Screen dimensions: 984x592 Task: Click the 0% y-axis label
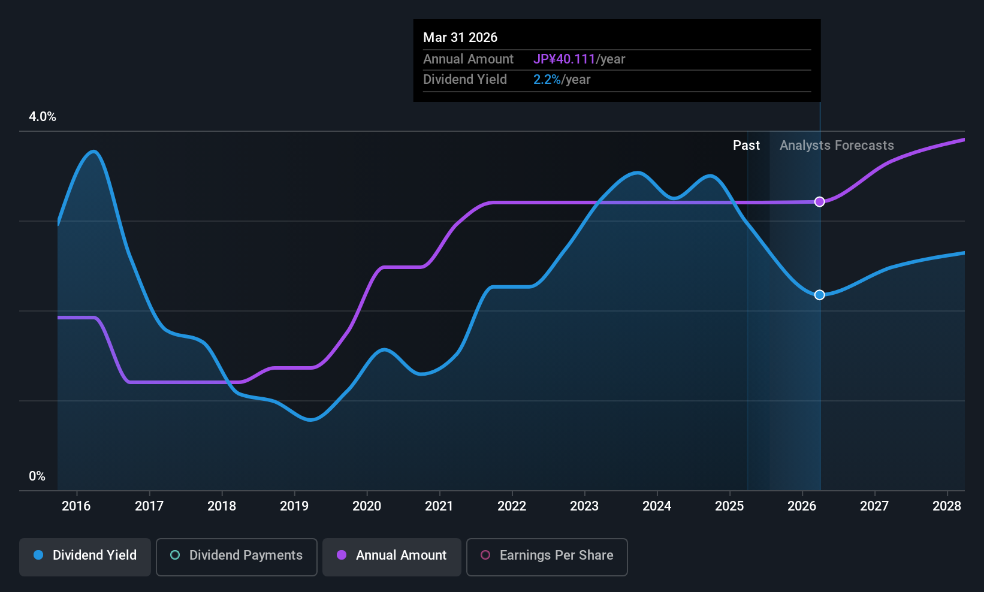pos(37,476)
